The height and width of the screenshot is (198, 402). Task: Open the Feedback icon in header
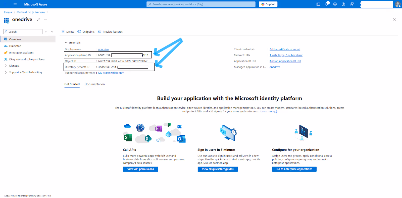pyautogui.click(x=352, y=4)
